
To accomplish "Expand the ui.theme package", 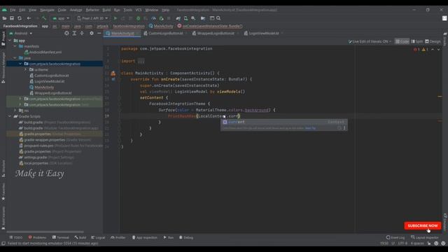I will pos(25,70).
